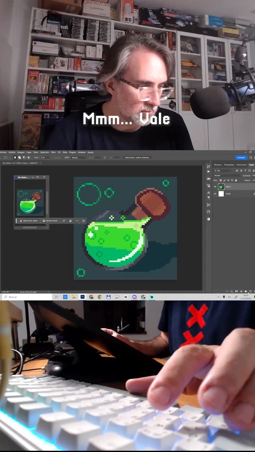Toggle lock position icon

[228, 181]
